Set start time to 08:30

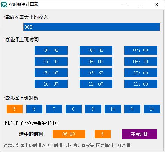coord(141,61)
